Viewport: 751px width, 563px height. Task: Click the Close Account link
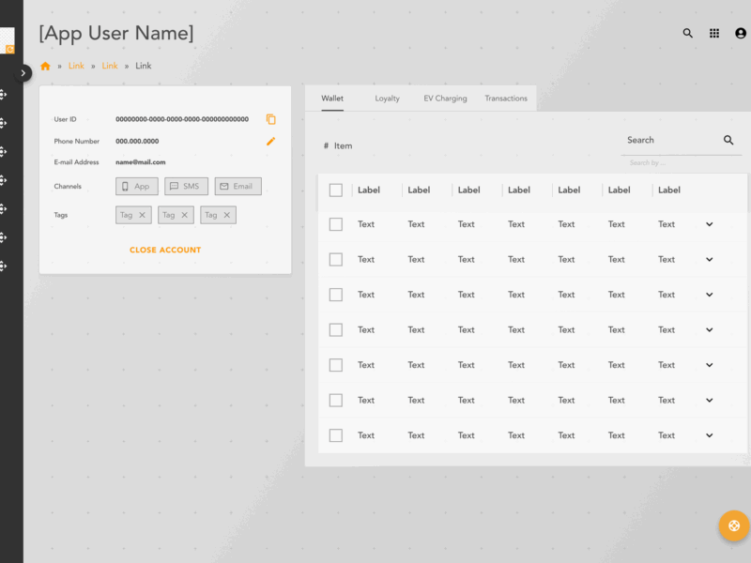click(x=164, y=250)
